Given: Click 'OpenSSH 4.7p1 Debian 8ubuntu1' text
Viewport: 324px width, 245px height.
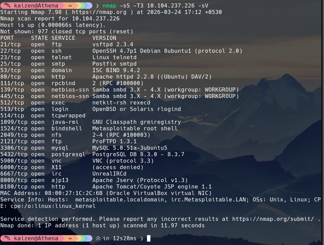Looking at the screenshot, I should 142,51.
